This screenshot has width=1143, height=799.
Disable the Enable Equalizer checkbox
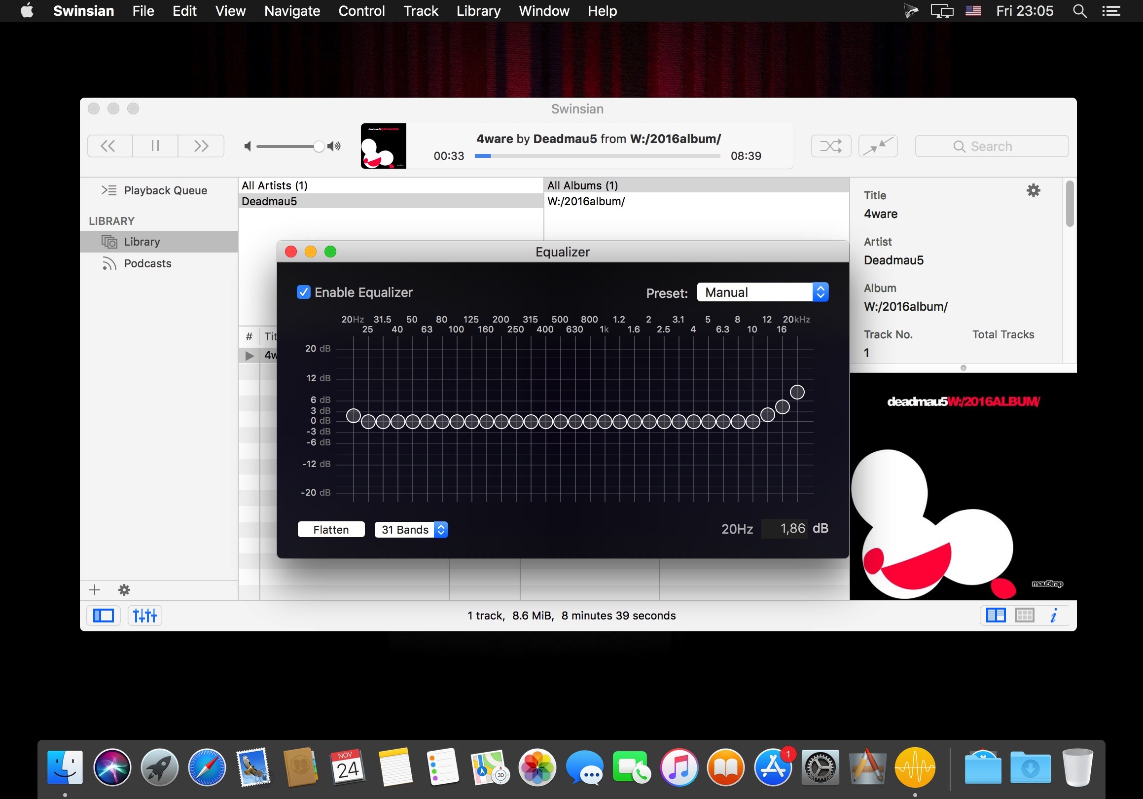coord(304,292)
